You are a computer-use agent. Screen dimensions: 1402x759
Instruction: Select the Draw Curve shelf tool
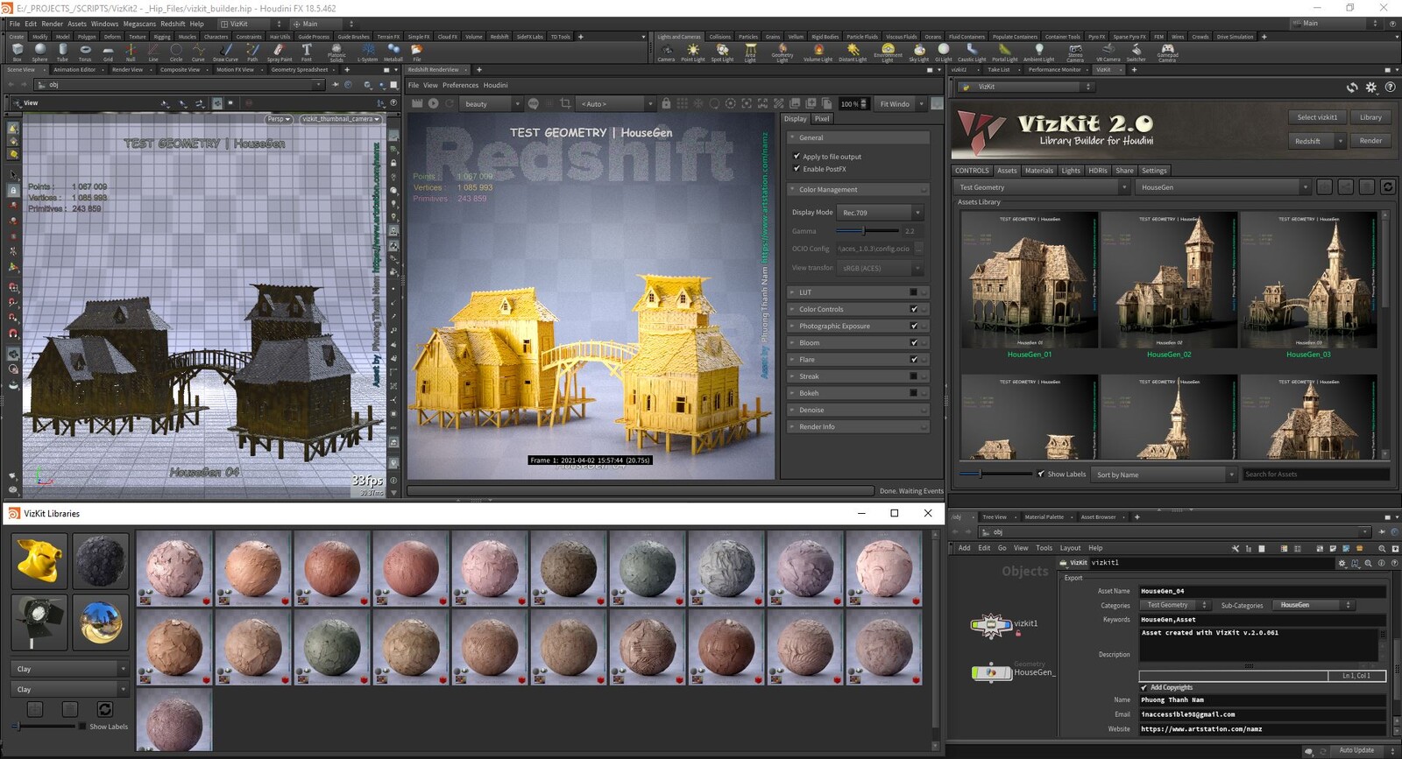pos(225,53)
